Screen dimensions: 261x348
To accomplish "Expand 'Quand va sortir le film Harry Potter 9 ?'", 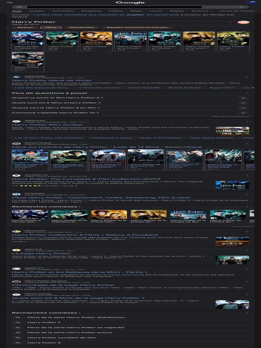I will [x=243, y=98].
